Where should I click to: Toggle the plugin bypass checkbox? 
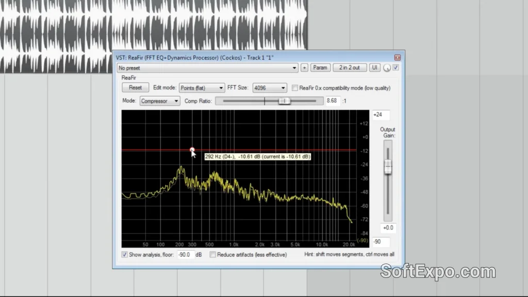coord(396,67)
